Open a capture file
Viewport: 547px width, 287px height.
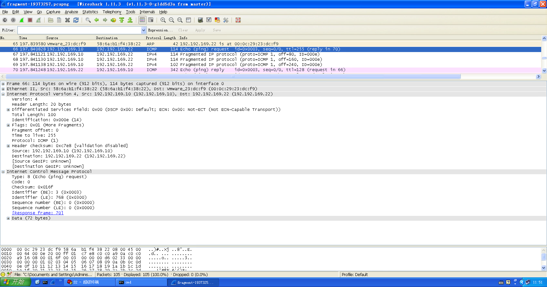tap(51, 20)
